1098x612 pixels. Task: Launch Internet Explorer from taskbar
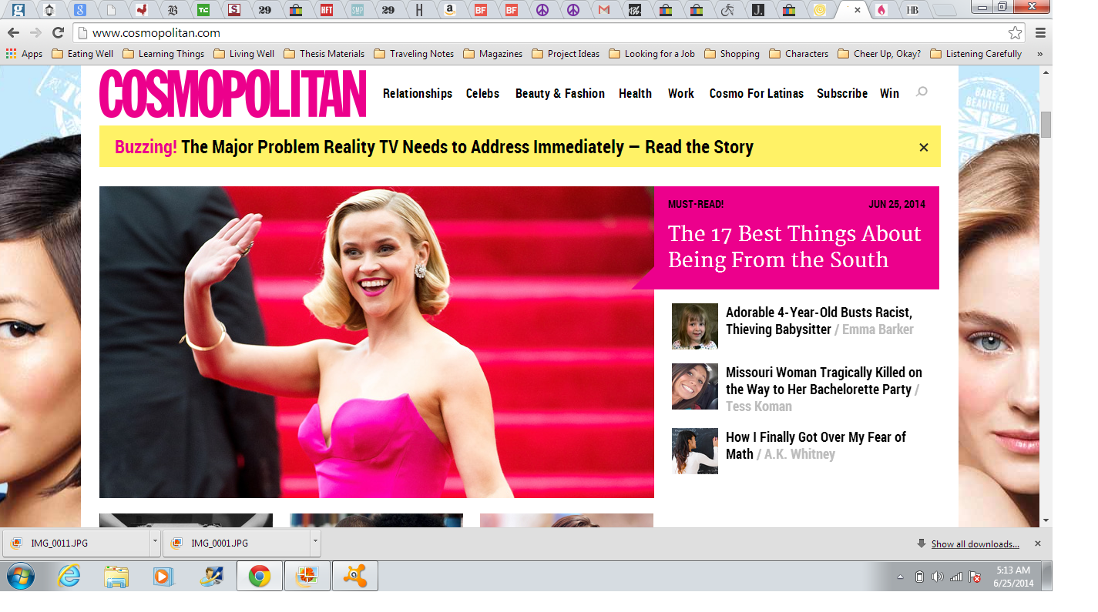[x=69, y=576]
